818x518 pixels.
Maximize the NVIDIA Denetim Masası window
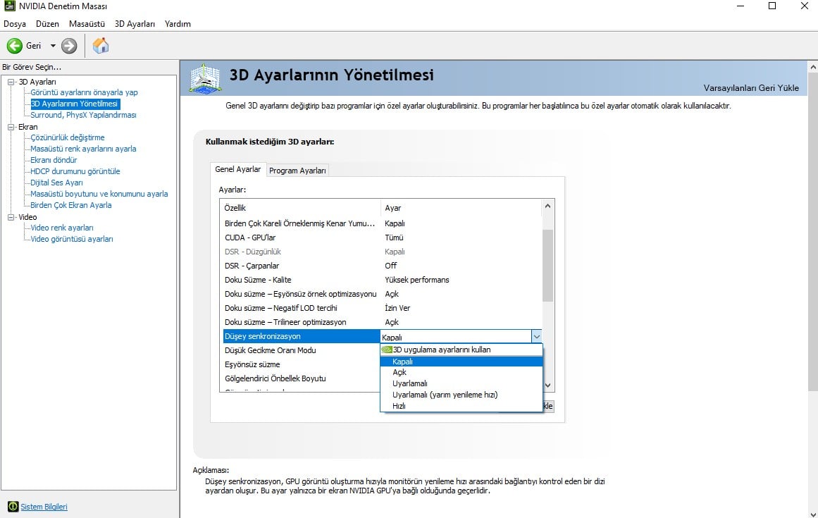(x=772, y=6)
